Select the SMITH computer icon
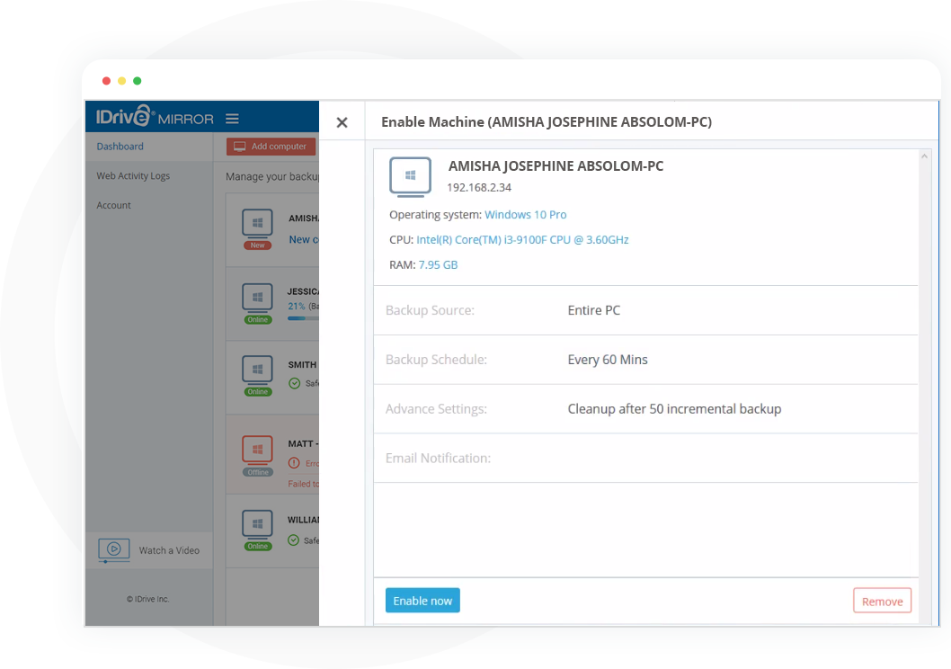951x669 pixels. click(258, 370)
